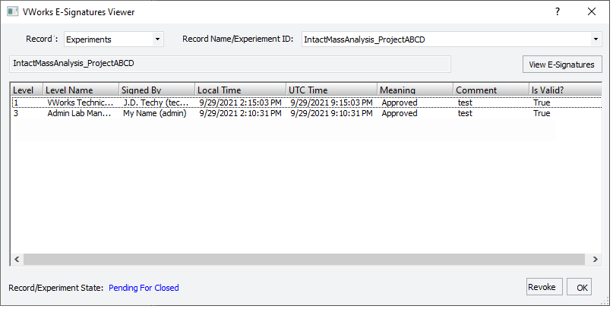613x309 pixels.
Task: Sort by the UTC Time column header
Action: (331, 90)
